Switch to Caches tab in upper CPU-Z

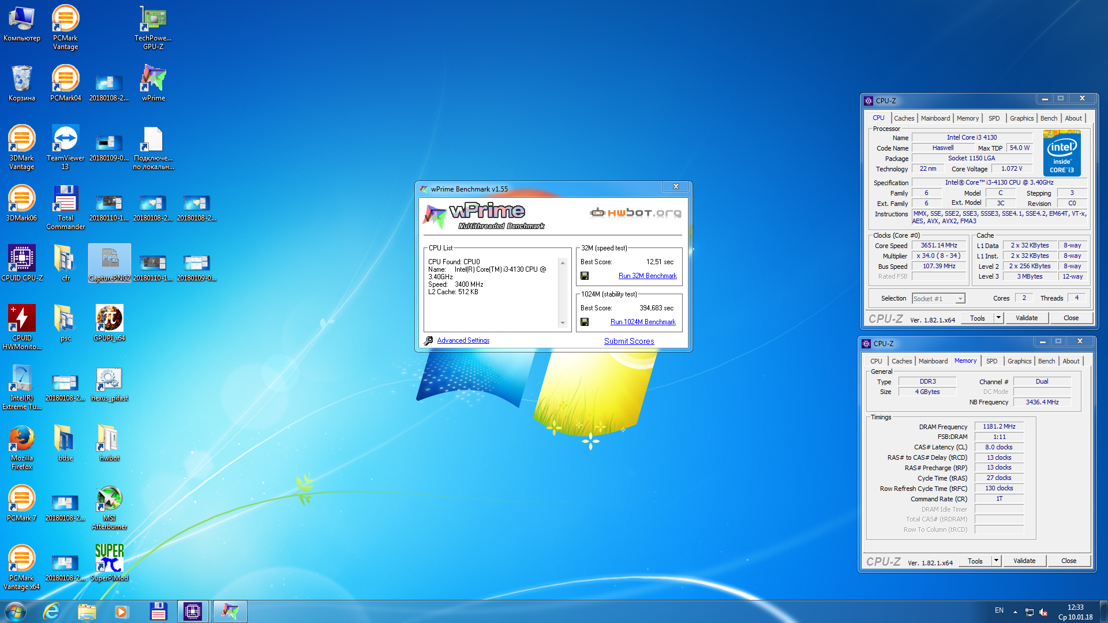coord(904,118)
